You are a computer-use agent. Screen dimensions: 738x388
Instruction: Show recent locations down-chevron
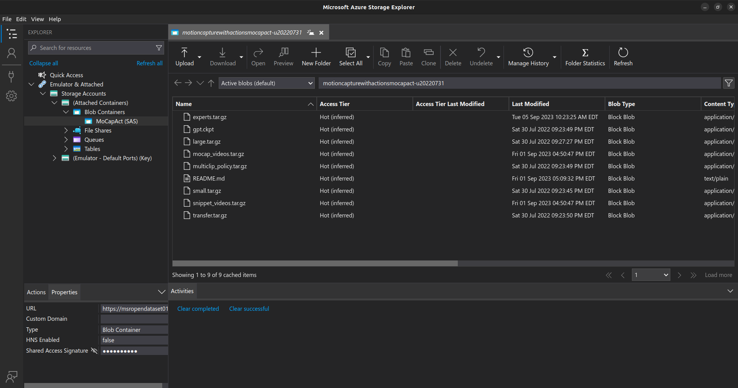[x=200, y=83]
